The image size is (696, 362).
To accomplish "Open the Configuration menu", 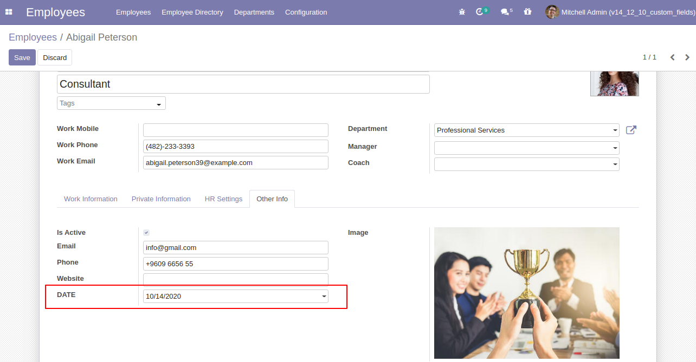I will (306, 12).
